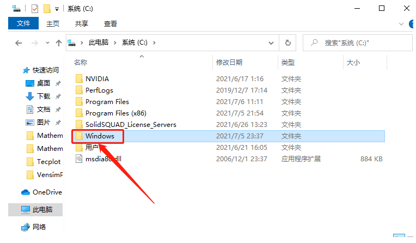416x243 pixels.
Task: Click the NVIDIA folder icon
Action: tap(79, 78)
